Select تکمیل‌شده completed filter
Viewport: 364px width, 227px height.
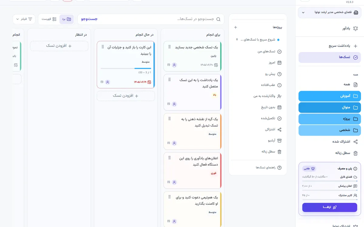point(258,118)
